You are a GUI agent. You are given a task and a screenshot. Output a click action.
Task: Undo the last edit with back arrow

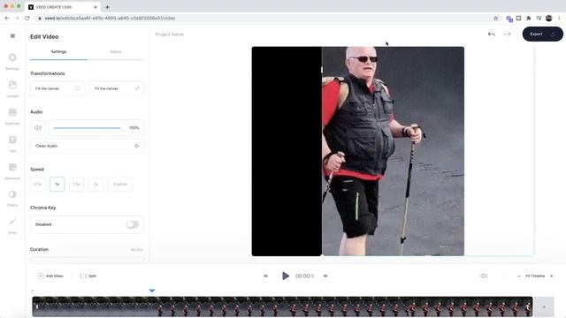(492, 34)
